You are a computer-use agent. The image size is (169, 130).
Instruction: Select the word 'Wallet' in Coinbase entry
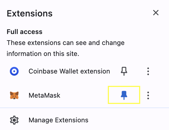tap(69, 71)
